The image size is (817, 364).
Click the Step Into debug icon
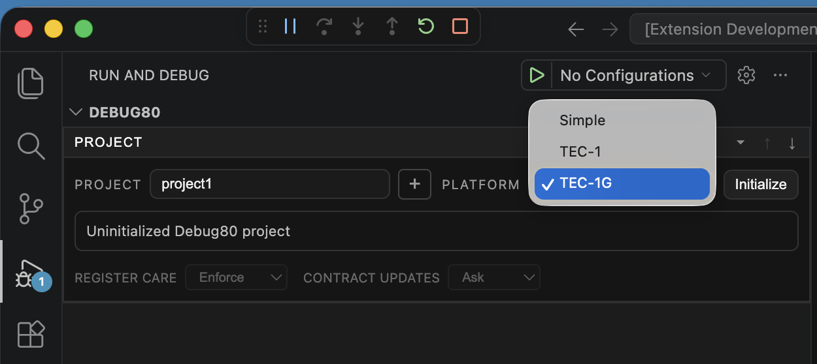(358, 26)
